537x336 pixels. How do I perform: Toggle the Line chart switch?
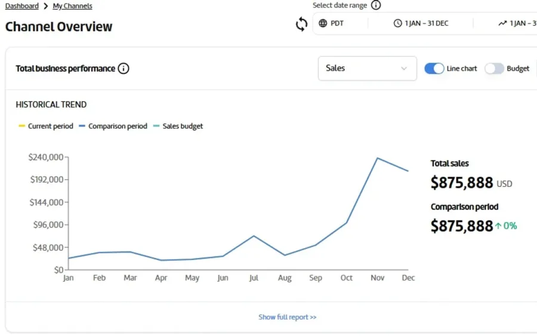point(434,69)
